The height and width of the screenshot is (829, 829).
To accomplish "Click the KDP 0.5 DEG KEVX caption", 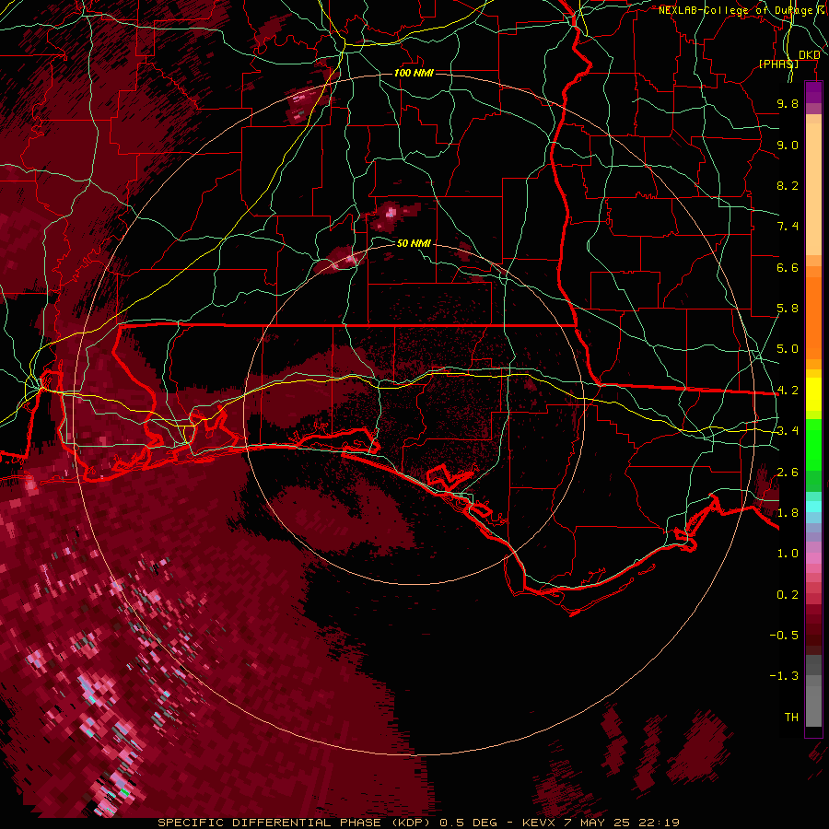I will 418,823.
